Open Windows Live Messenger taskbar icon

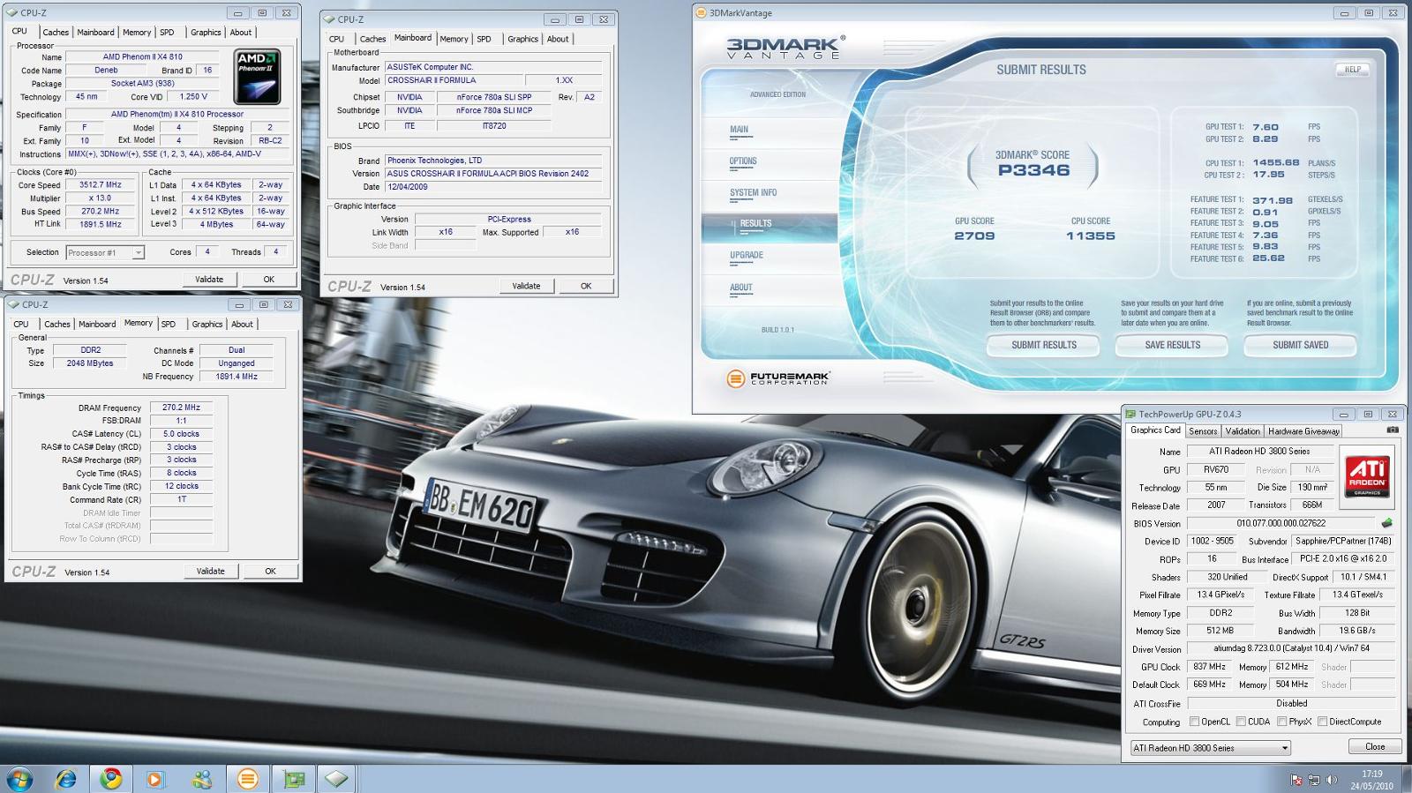click(x=202, y=779)
